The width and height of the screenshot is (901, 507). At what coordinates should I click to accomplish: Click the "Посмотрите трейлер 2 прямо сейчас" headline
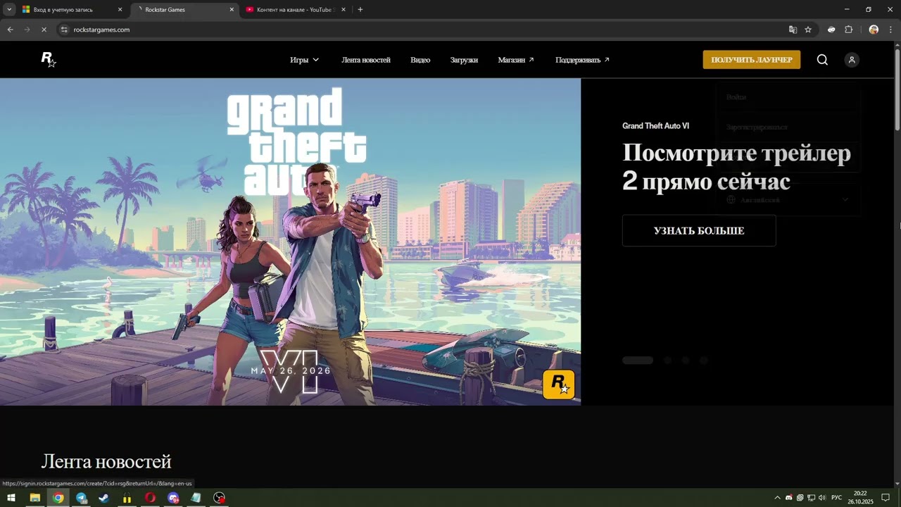736,167
